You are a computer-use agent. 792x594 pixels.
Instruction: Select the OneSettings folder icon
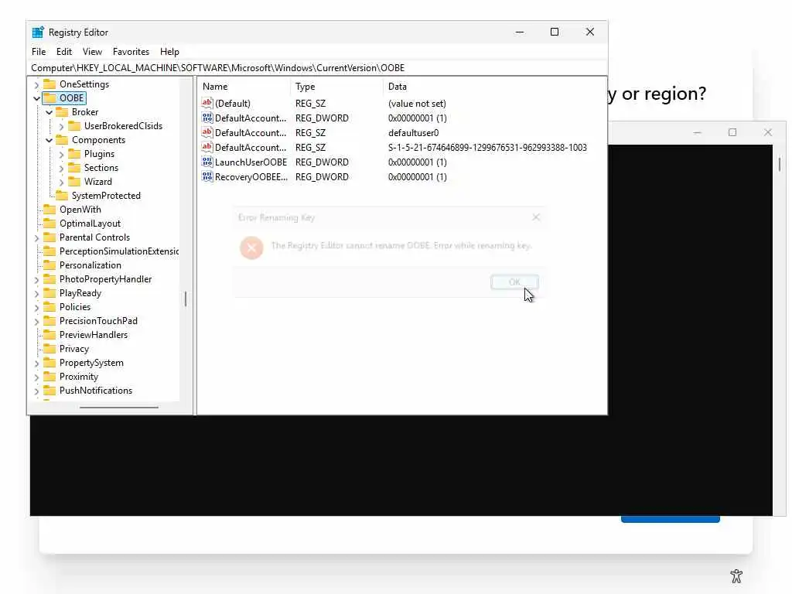(49, 84)
